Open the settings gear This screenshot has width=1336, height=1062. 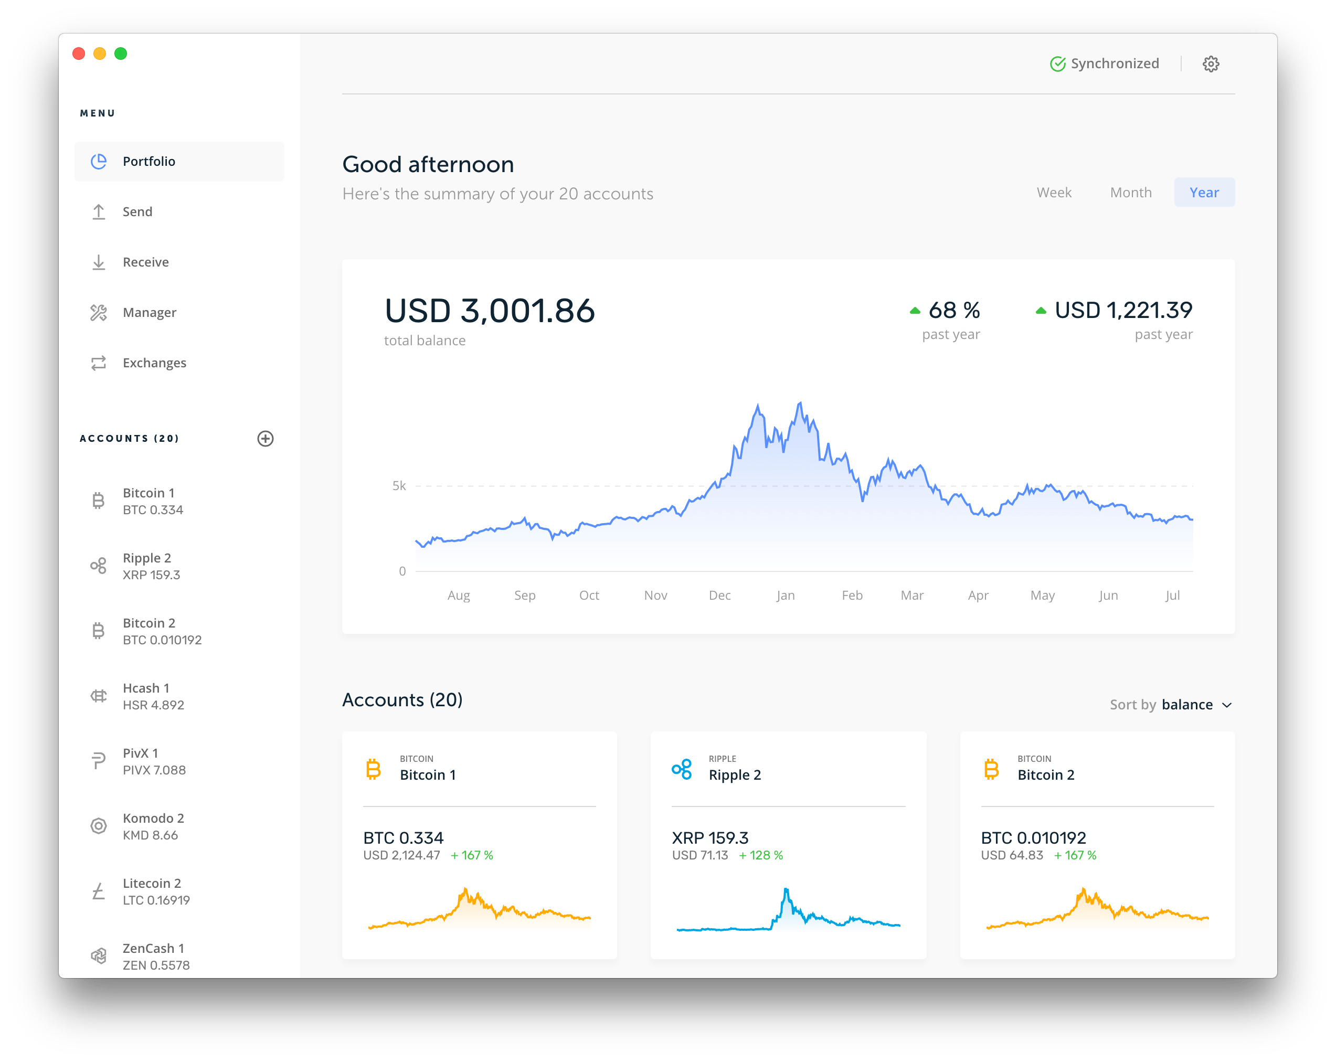(x=1211, y=63)
